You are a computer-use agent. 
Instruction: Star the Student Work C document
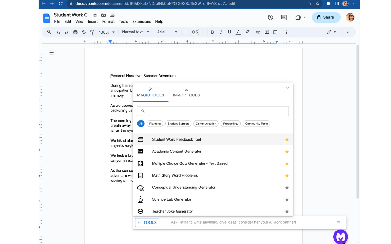95,15
